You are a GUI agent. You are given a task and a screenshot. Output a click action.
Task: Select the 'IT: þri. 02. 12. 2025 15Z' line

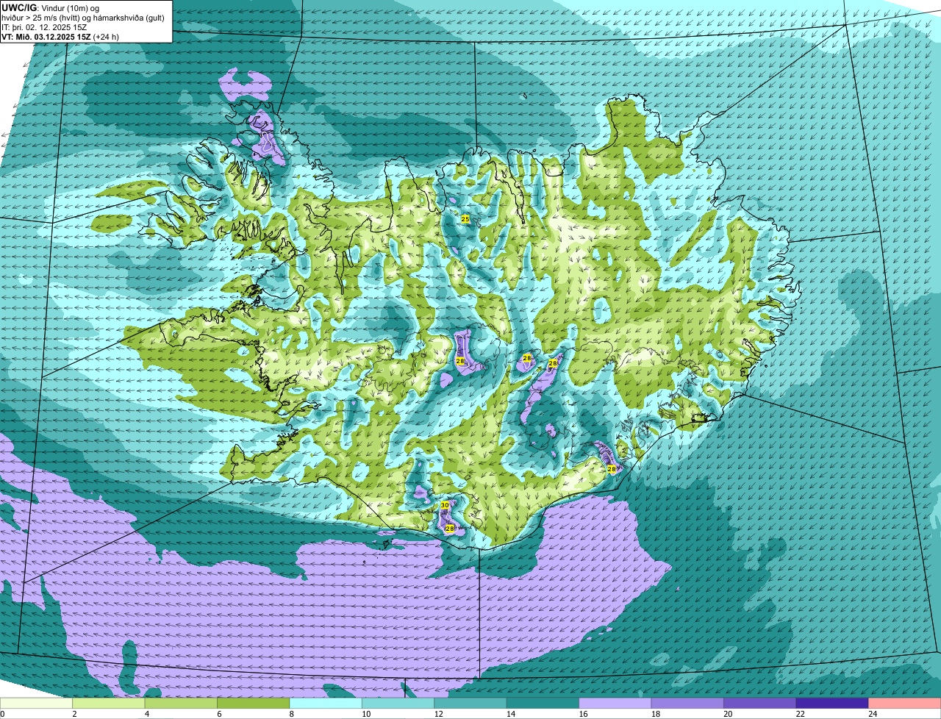(45, 27)
